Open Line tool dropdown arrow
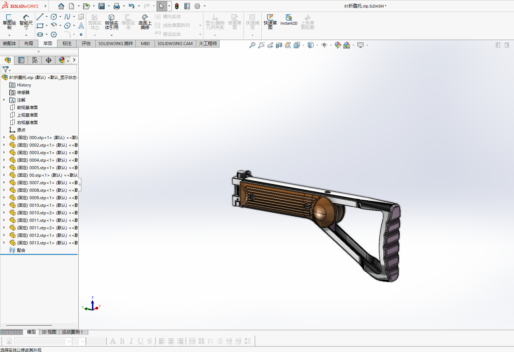 tap(47, 16)
